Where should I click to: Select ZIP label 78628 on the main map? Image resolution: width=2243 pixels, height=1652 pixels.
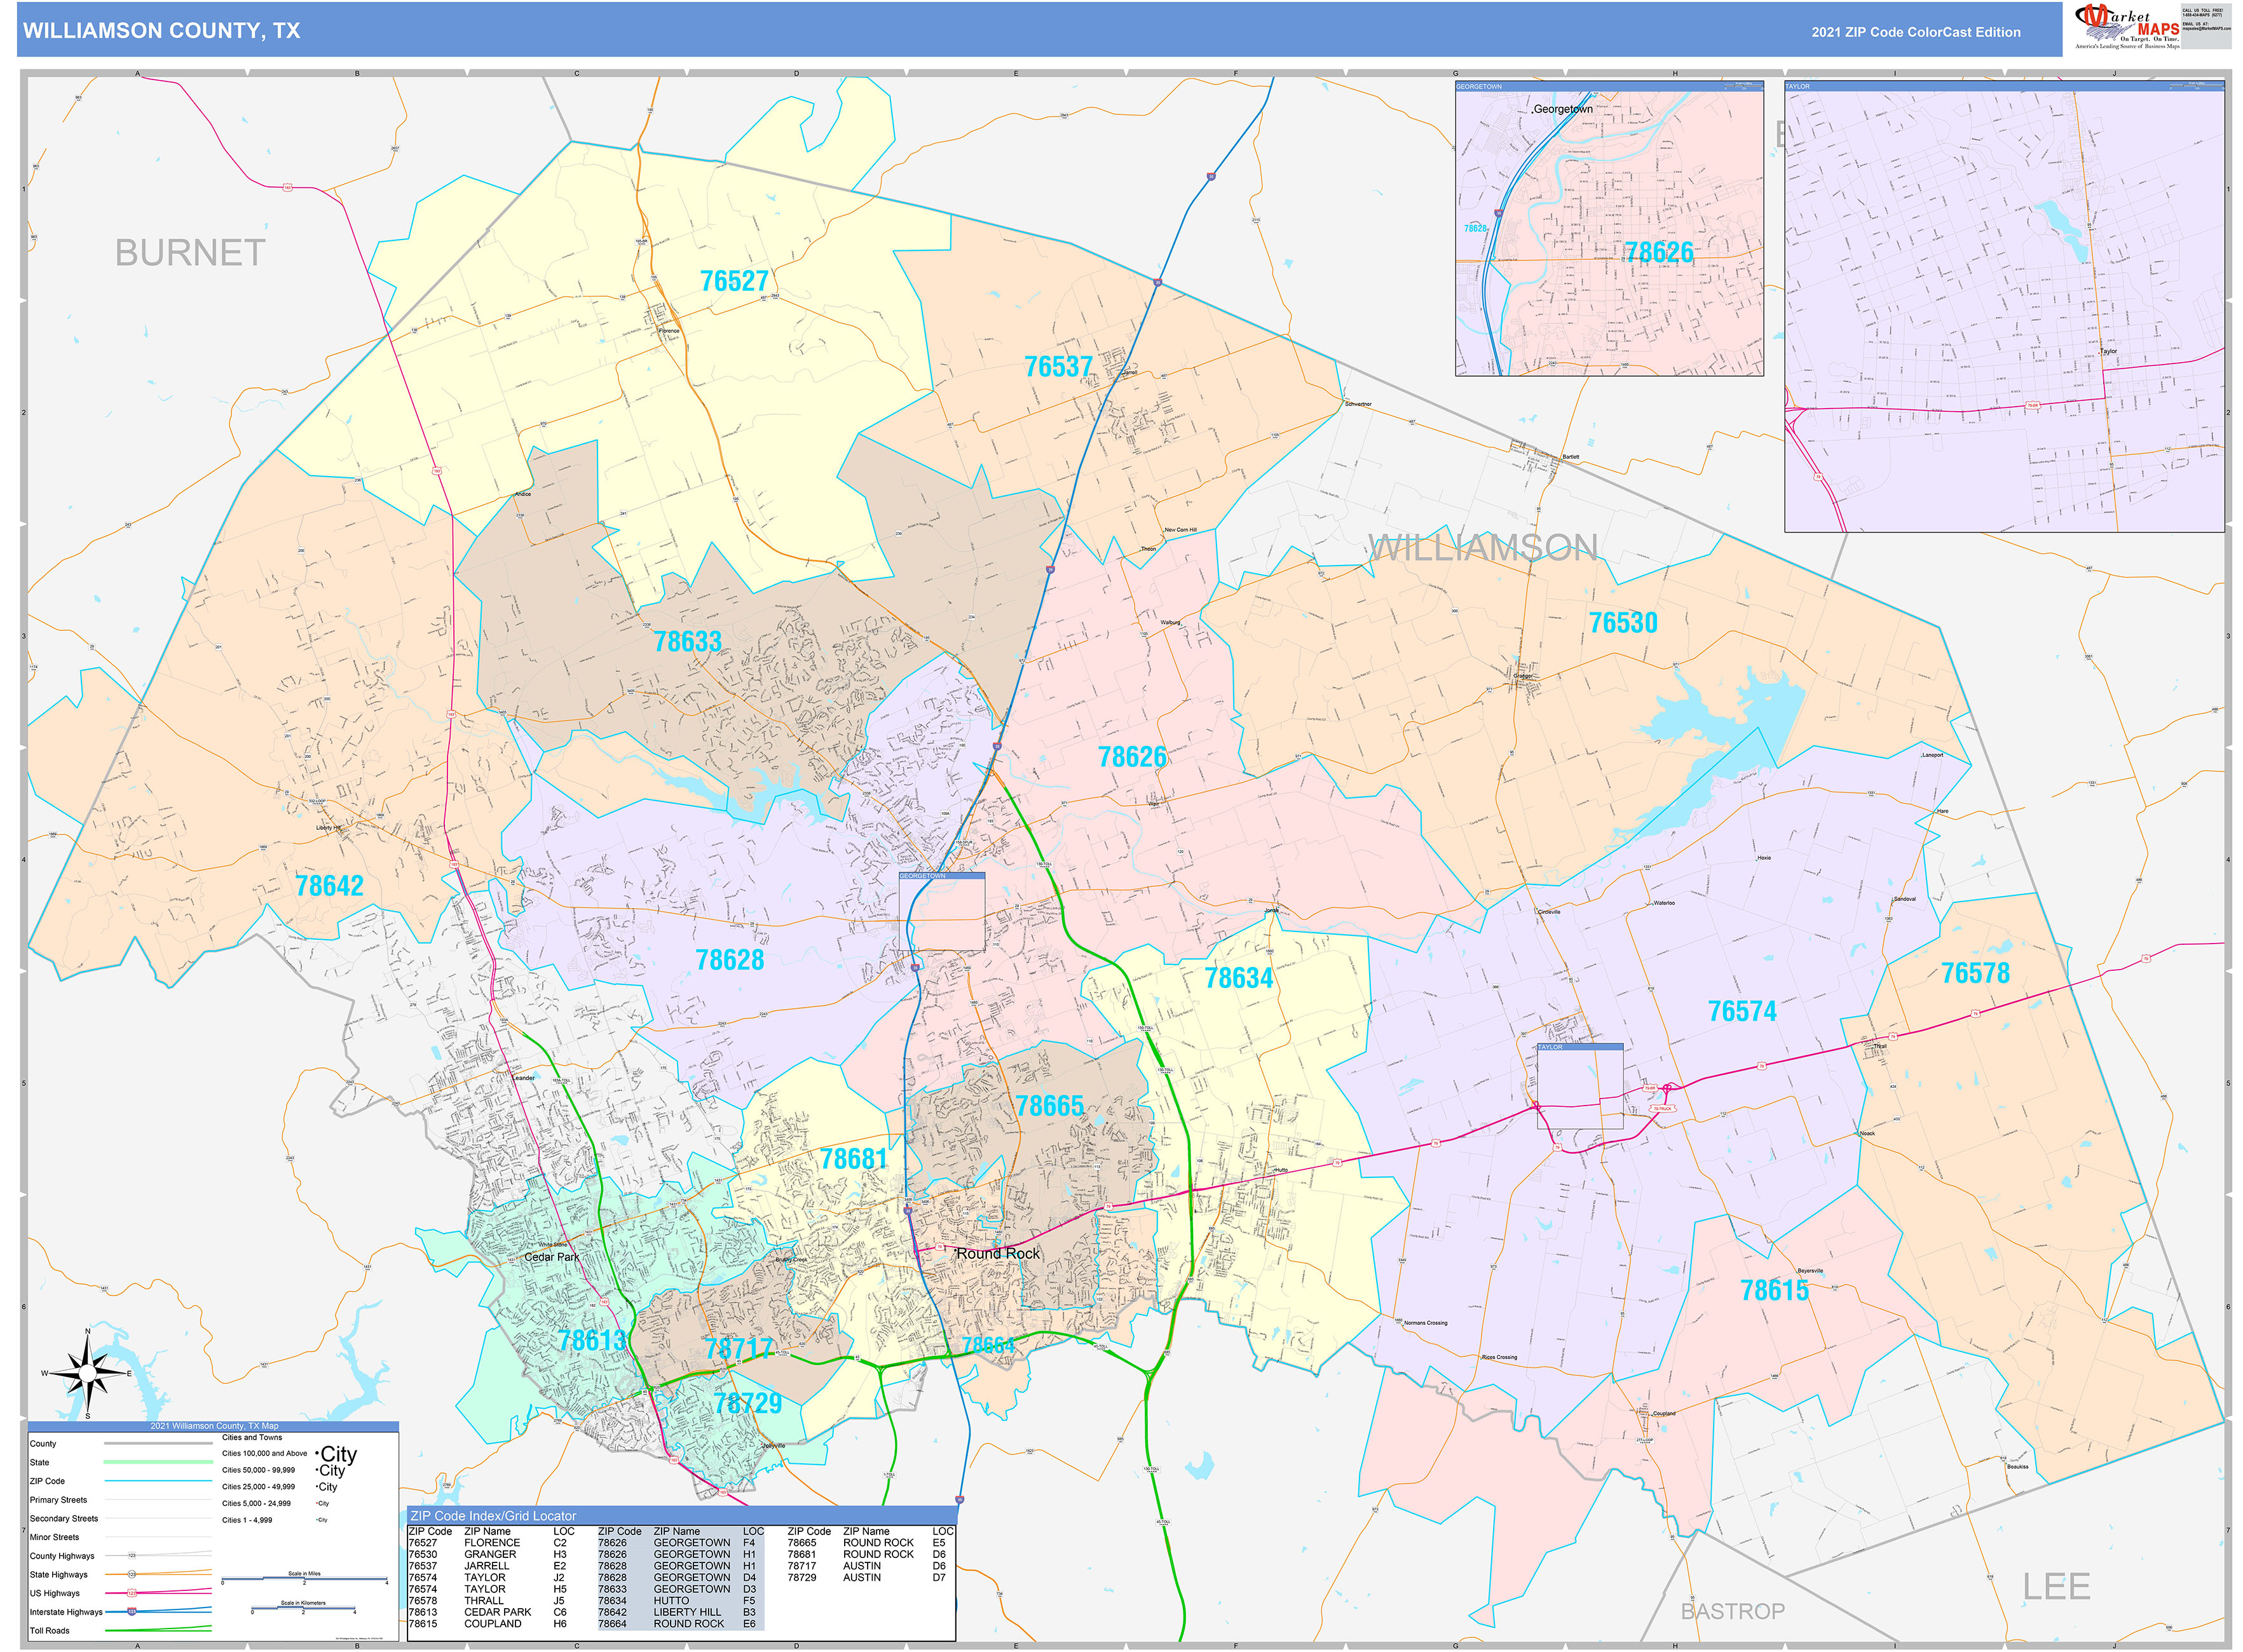pos(729,960)
